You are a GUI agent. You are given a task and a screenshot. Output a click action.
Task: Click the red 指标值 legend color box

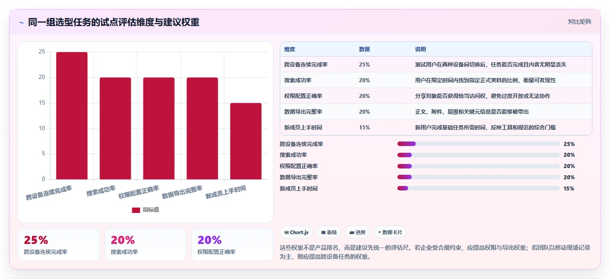(x=136, y=210)
